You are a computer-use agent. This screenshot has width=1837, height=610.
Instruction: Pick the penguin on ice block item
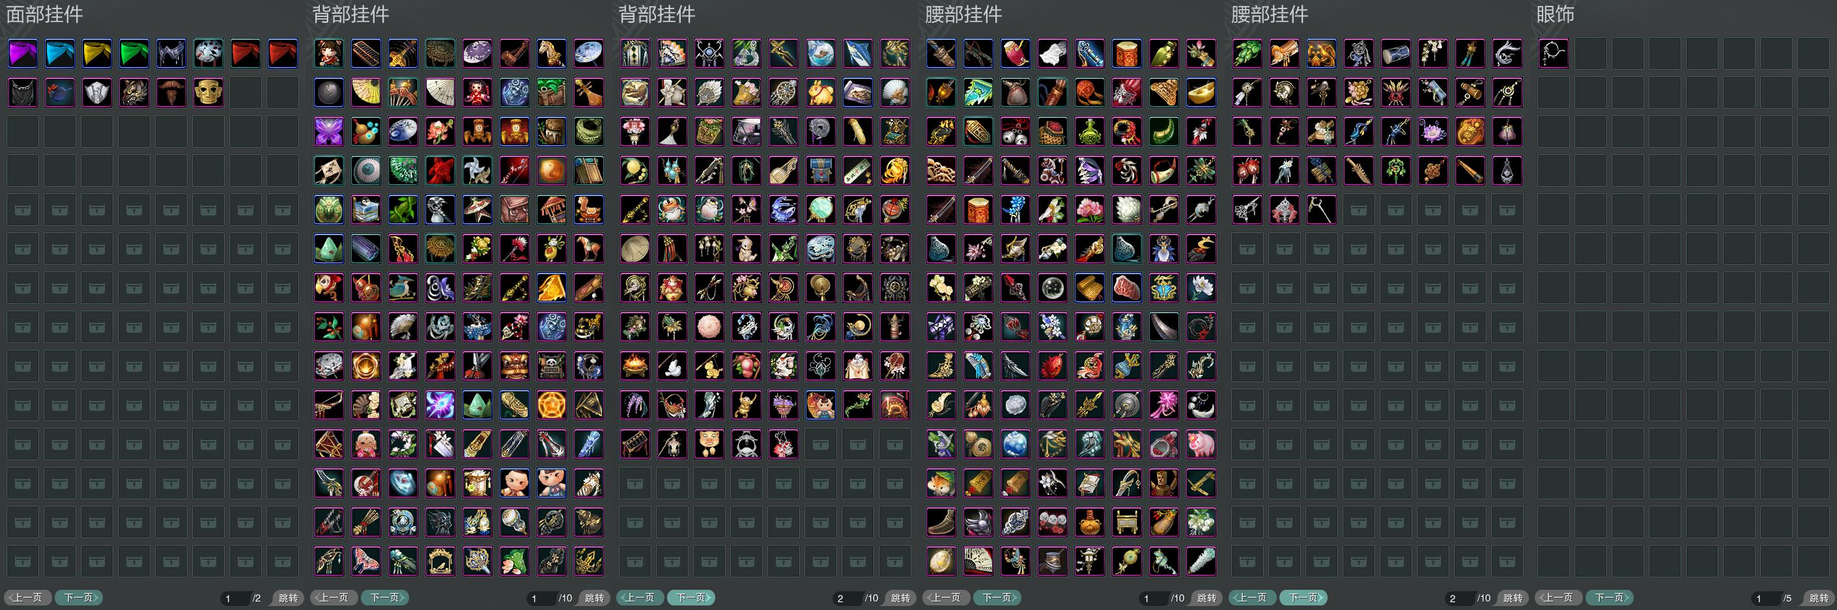366,210
